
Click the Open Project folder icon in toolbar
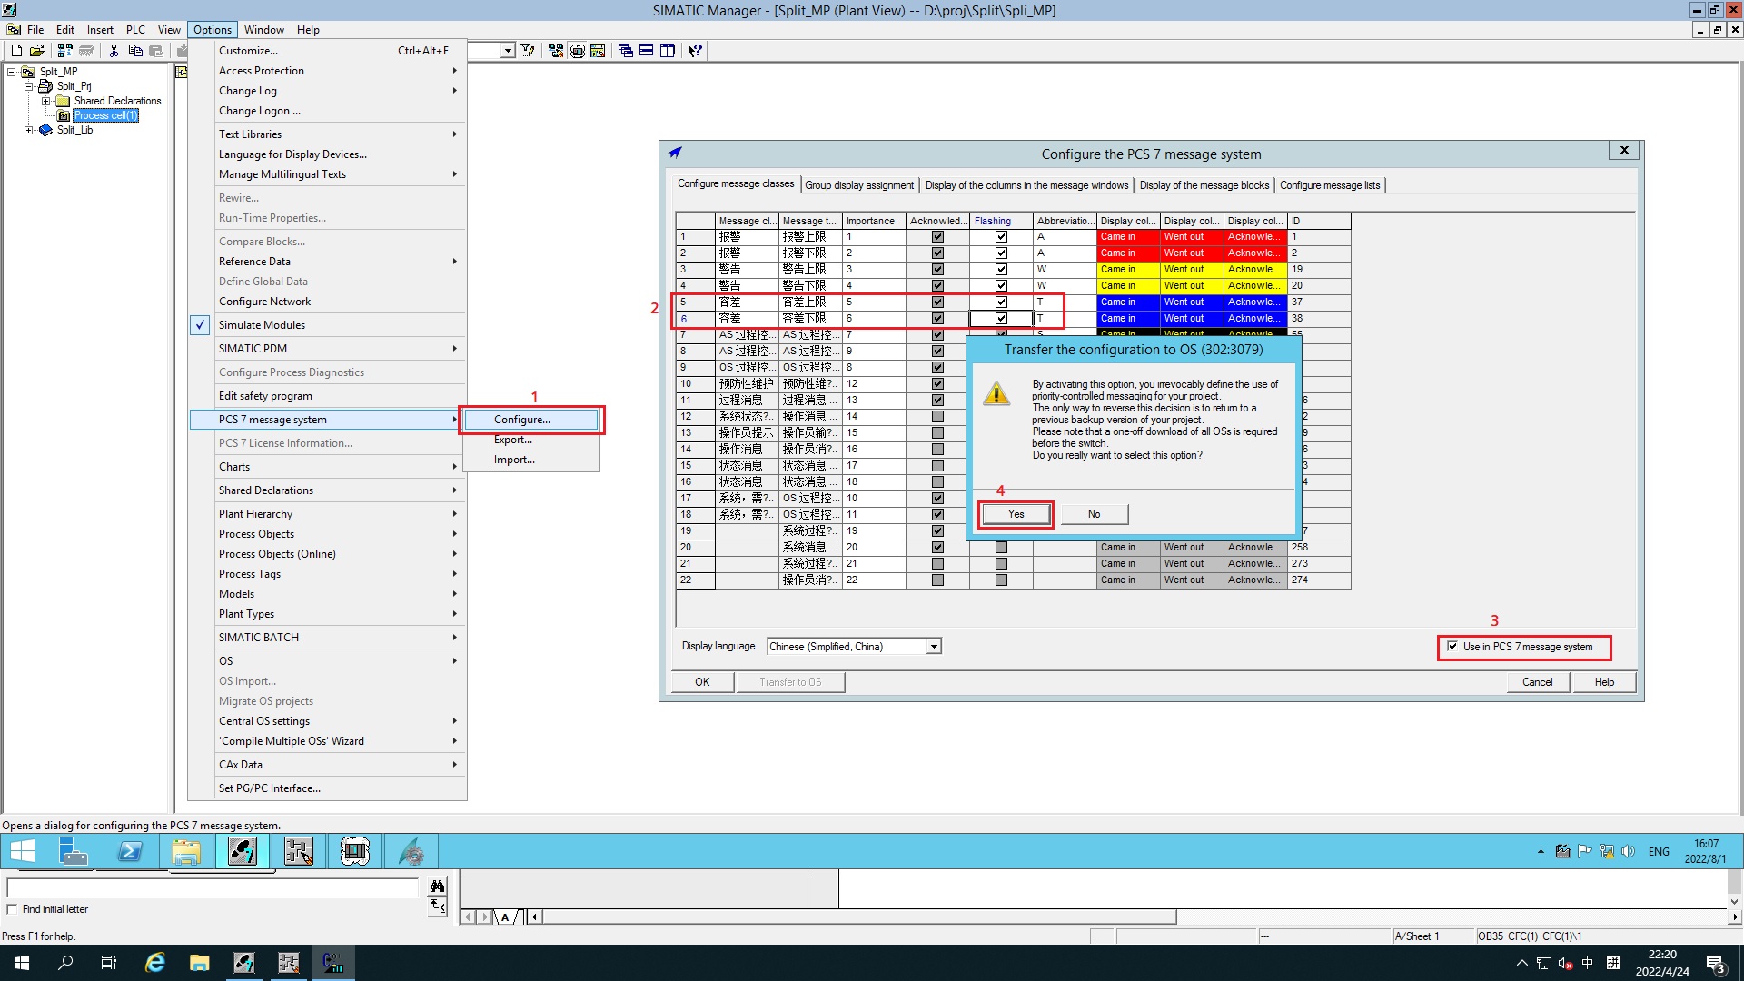click(x=37, y=51)
